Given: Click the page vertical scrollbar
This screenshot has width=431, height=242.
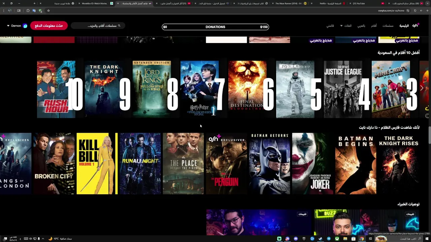Looking at the screenshot, I should [429, 134].
